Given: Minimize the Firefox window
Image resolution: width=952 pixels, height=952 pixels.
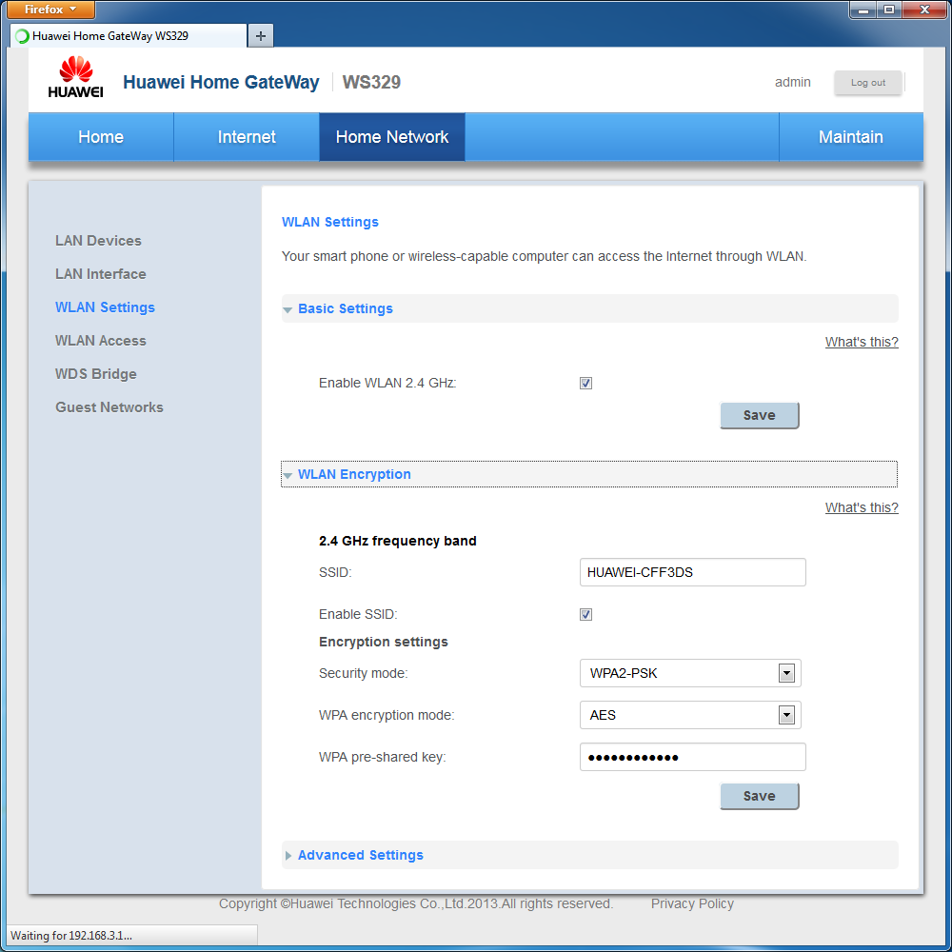Looking at the screenshot, I should (x=863, y=10).
